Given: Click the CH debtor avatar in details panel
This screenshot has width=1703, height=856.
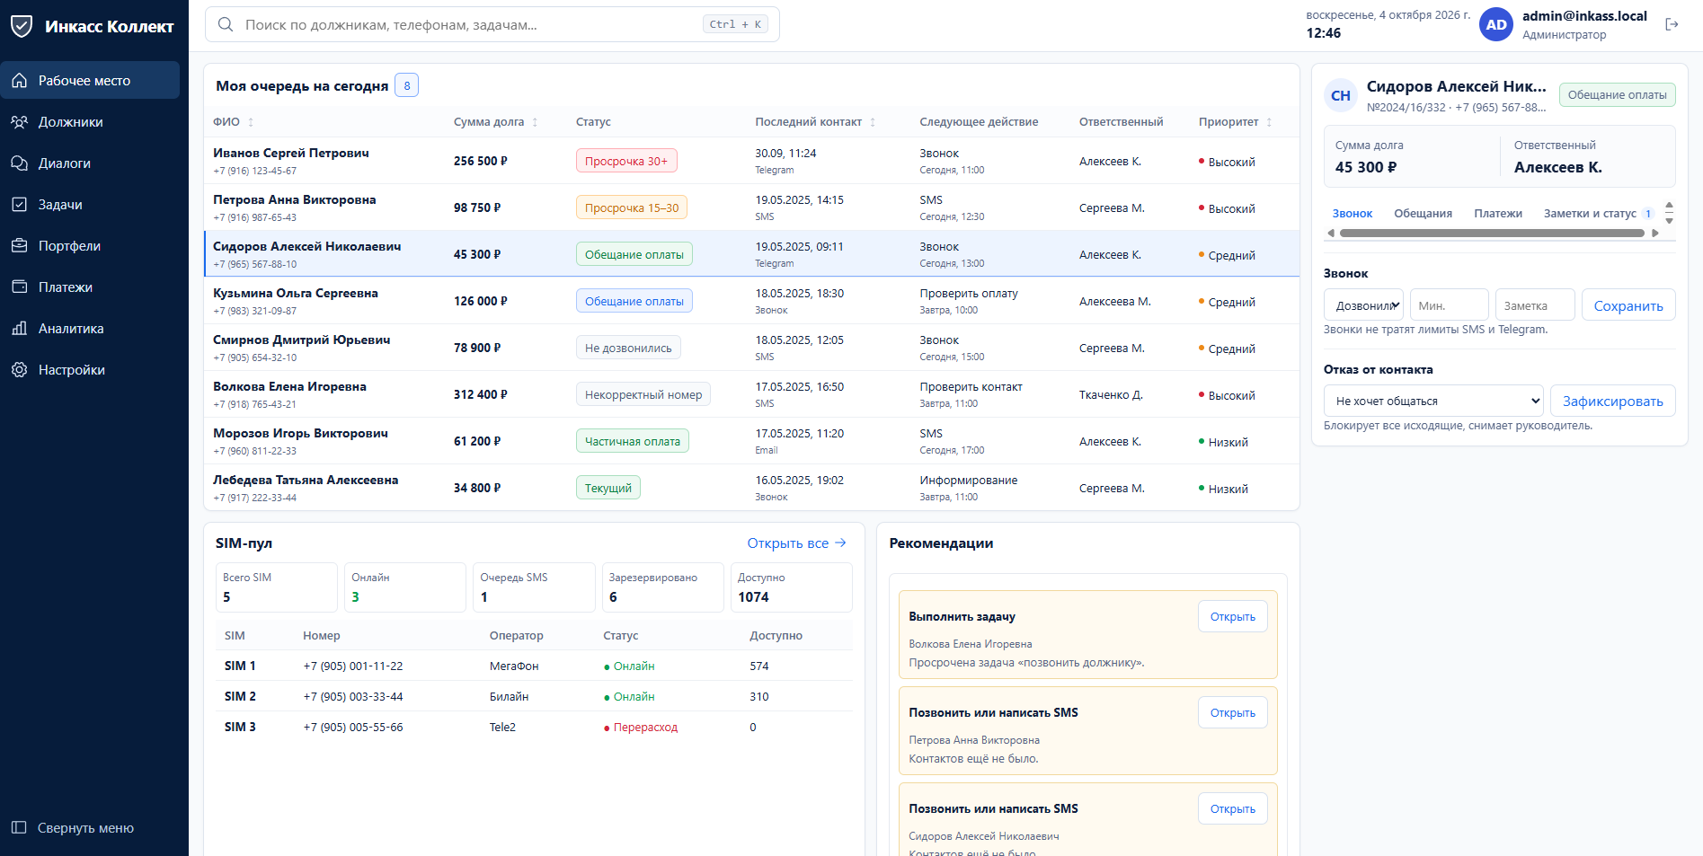Looking at the screenshot, I should (1341, 95).
